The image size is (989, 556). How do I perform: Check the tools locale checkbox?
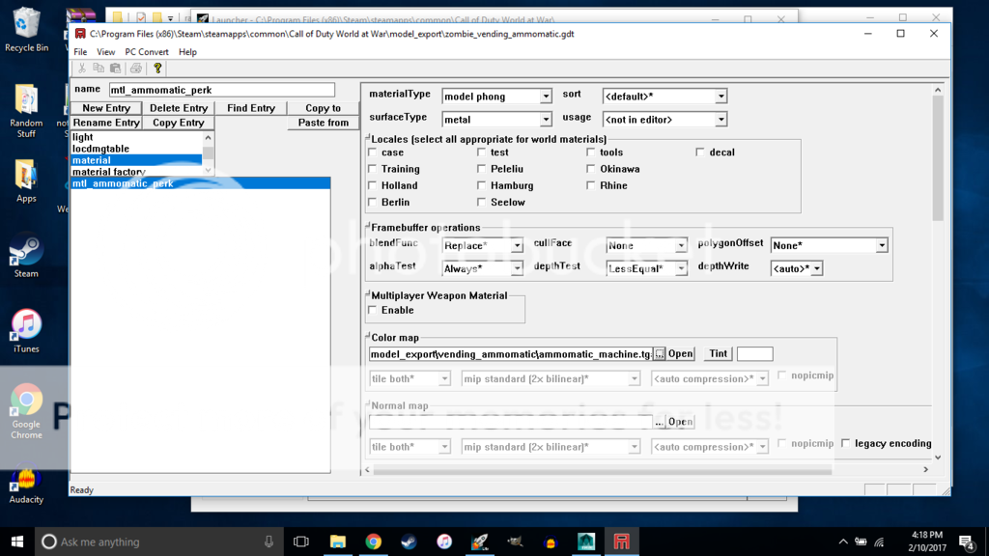pos(591,153)
